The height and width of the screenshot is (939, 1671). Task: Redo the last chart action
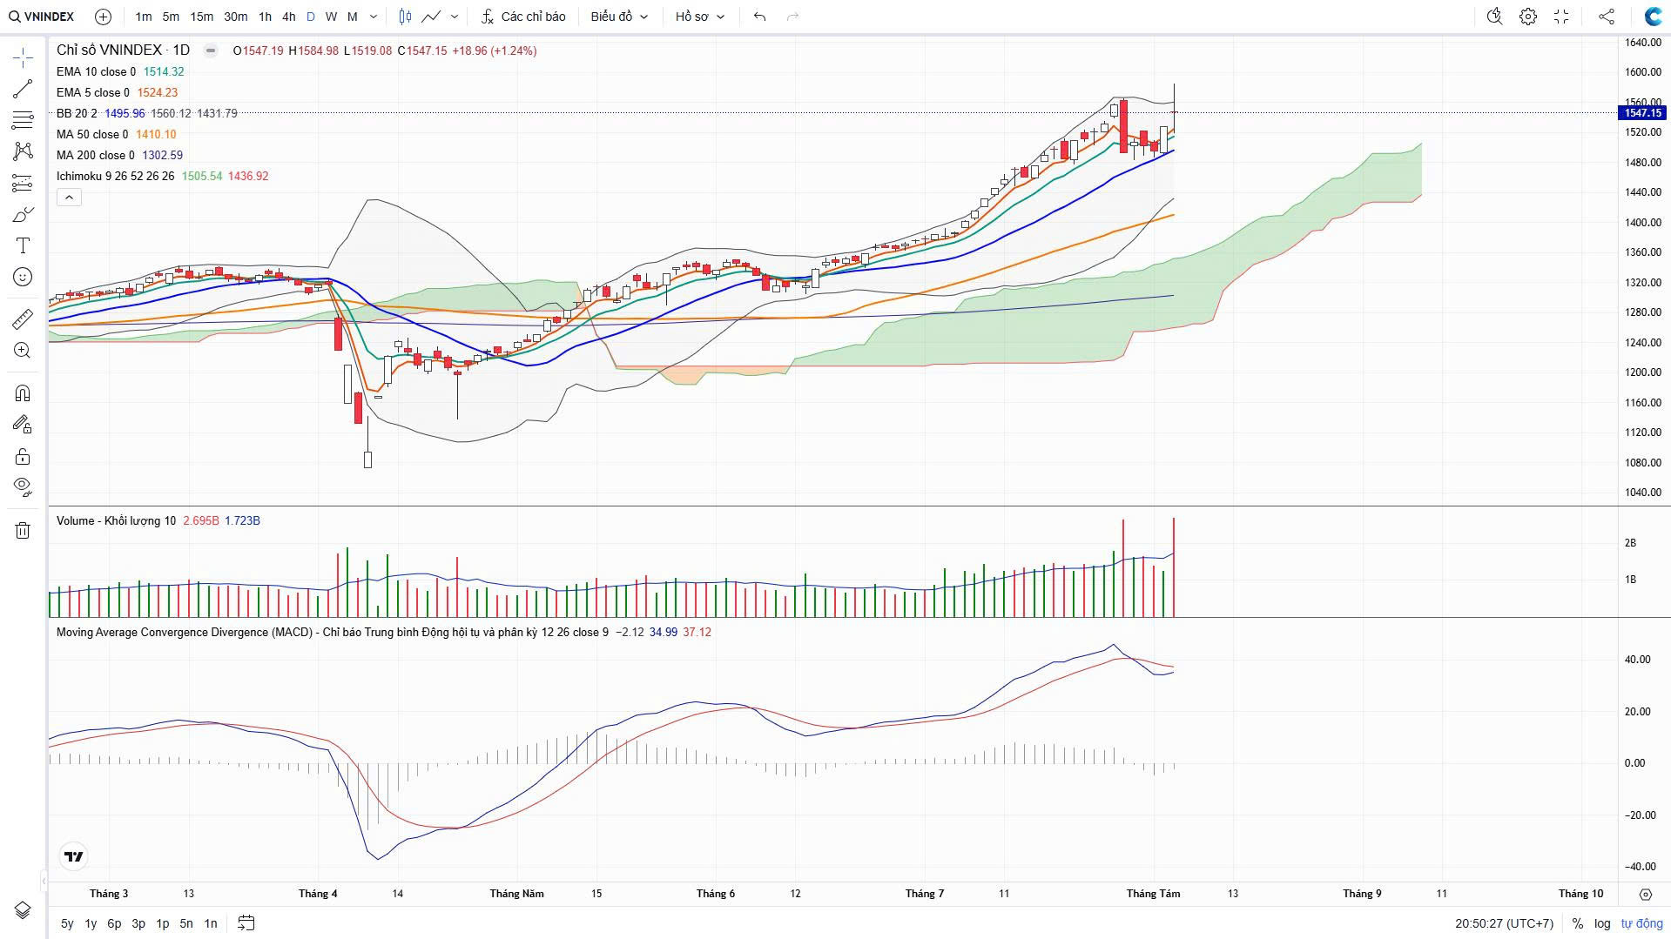[x=792, y=17]
